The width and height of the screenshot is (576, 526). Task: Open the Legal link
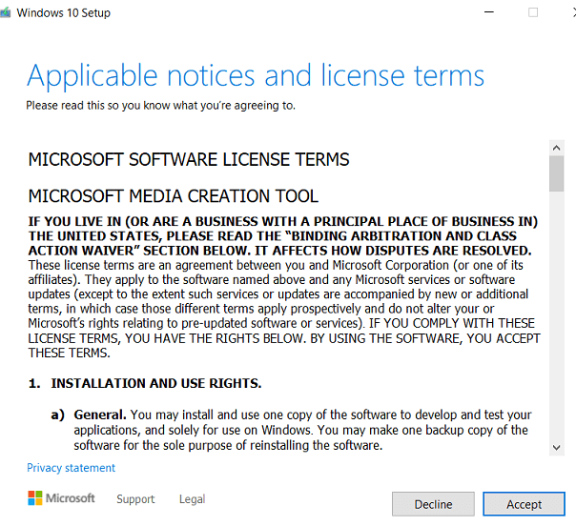(192, 498)
